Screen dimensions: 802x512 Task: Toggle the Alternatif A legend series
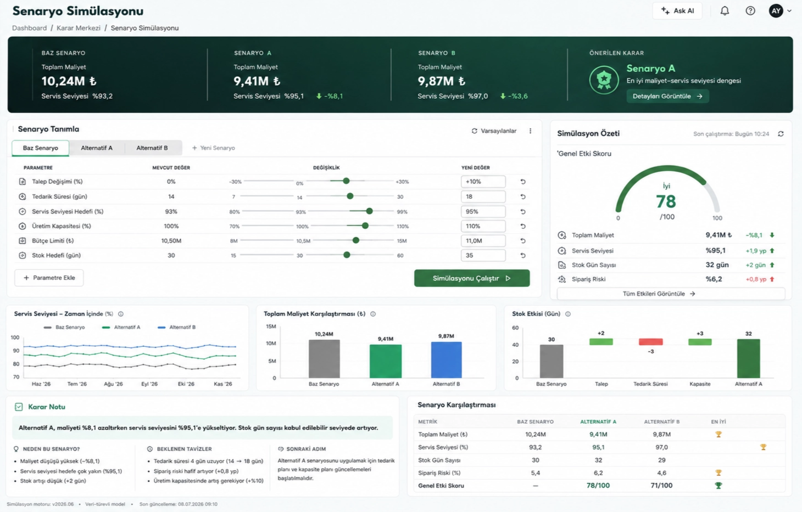point(121,327)
